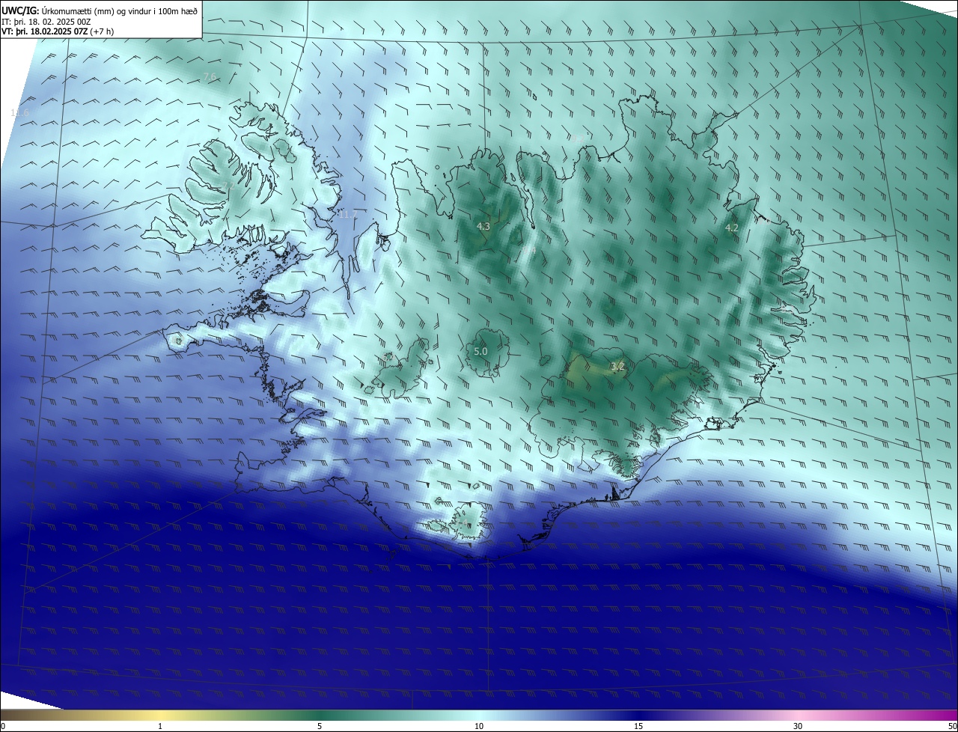Click the 4.3 value label on the map

point(483,226)
